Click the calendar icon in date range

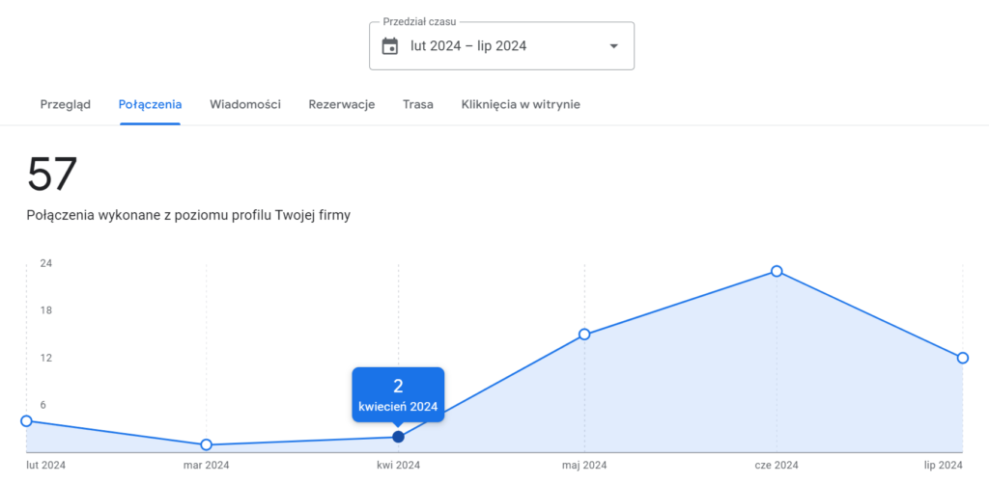(390, 46)
